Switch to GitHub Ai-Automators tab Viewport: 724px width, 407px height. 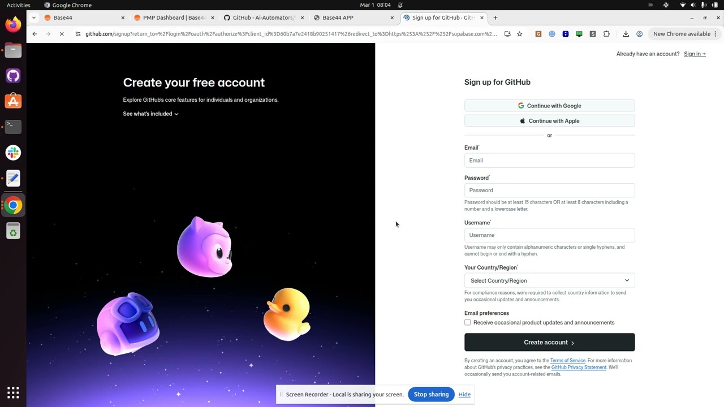(x=264, y=18)
